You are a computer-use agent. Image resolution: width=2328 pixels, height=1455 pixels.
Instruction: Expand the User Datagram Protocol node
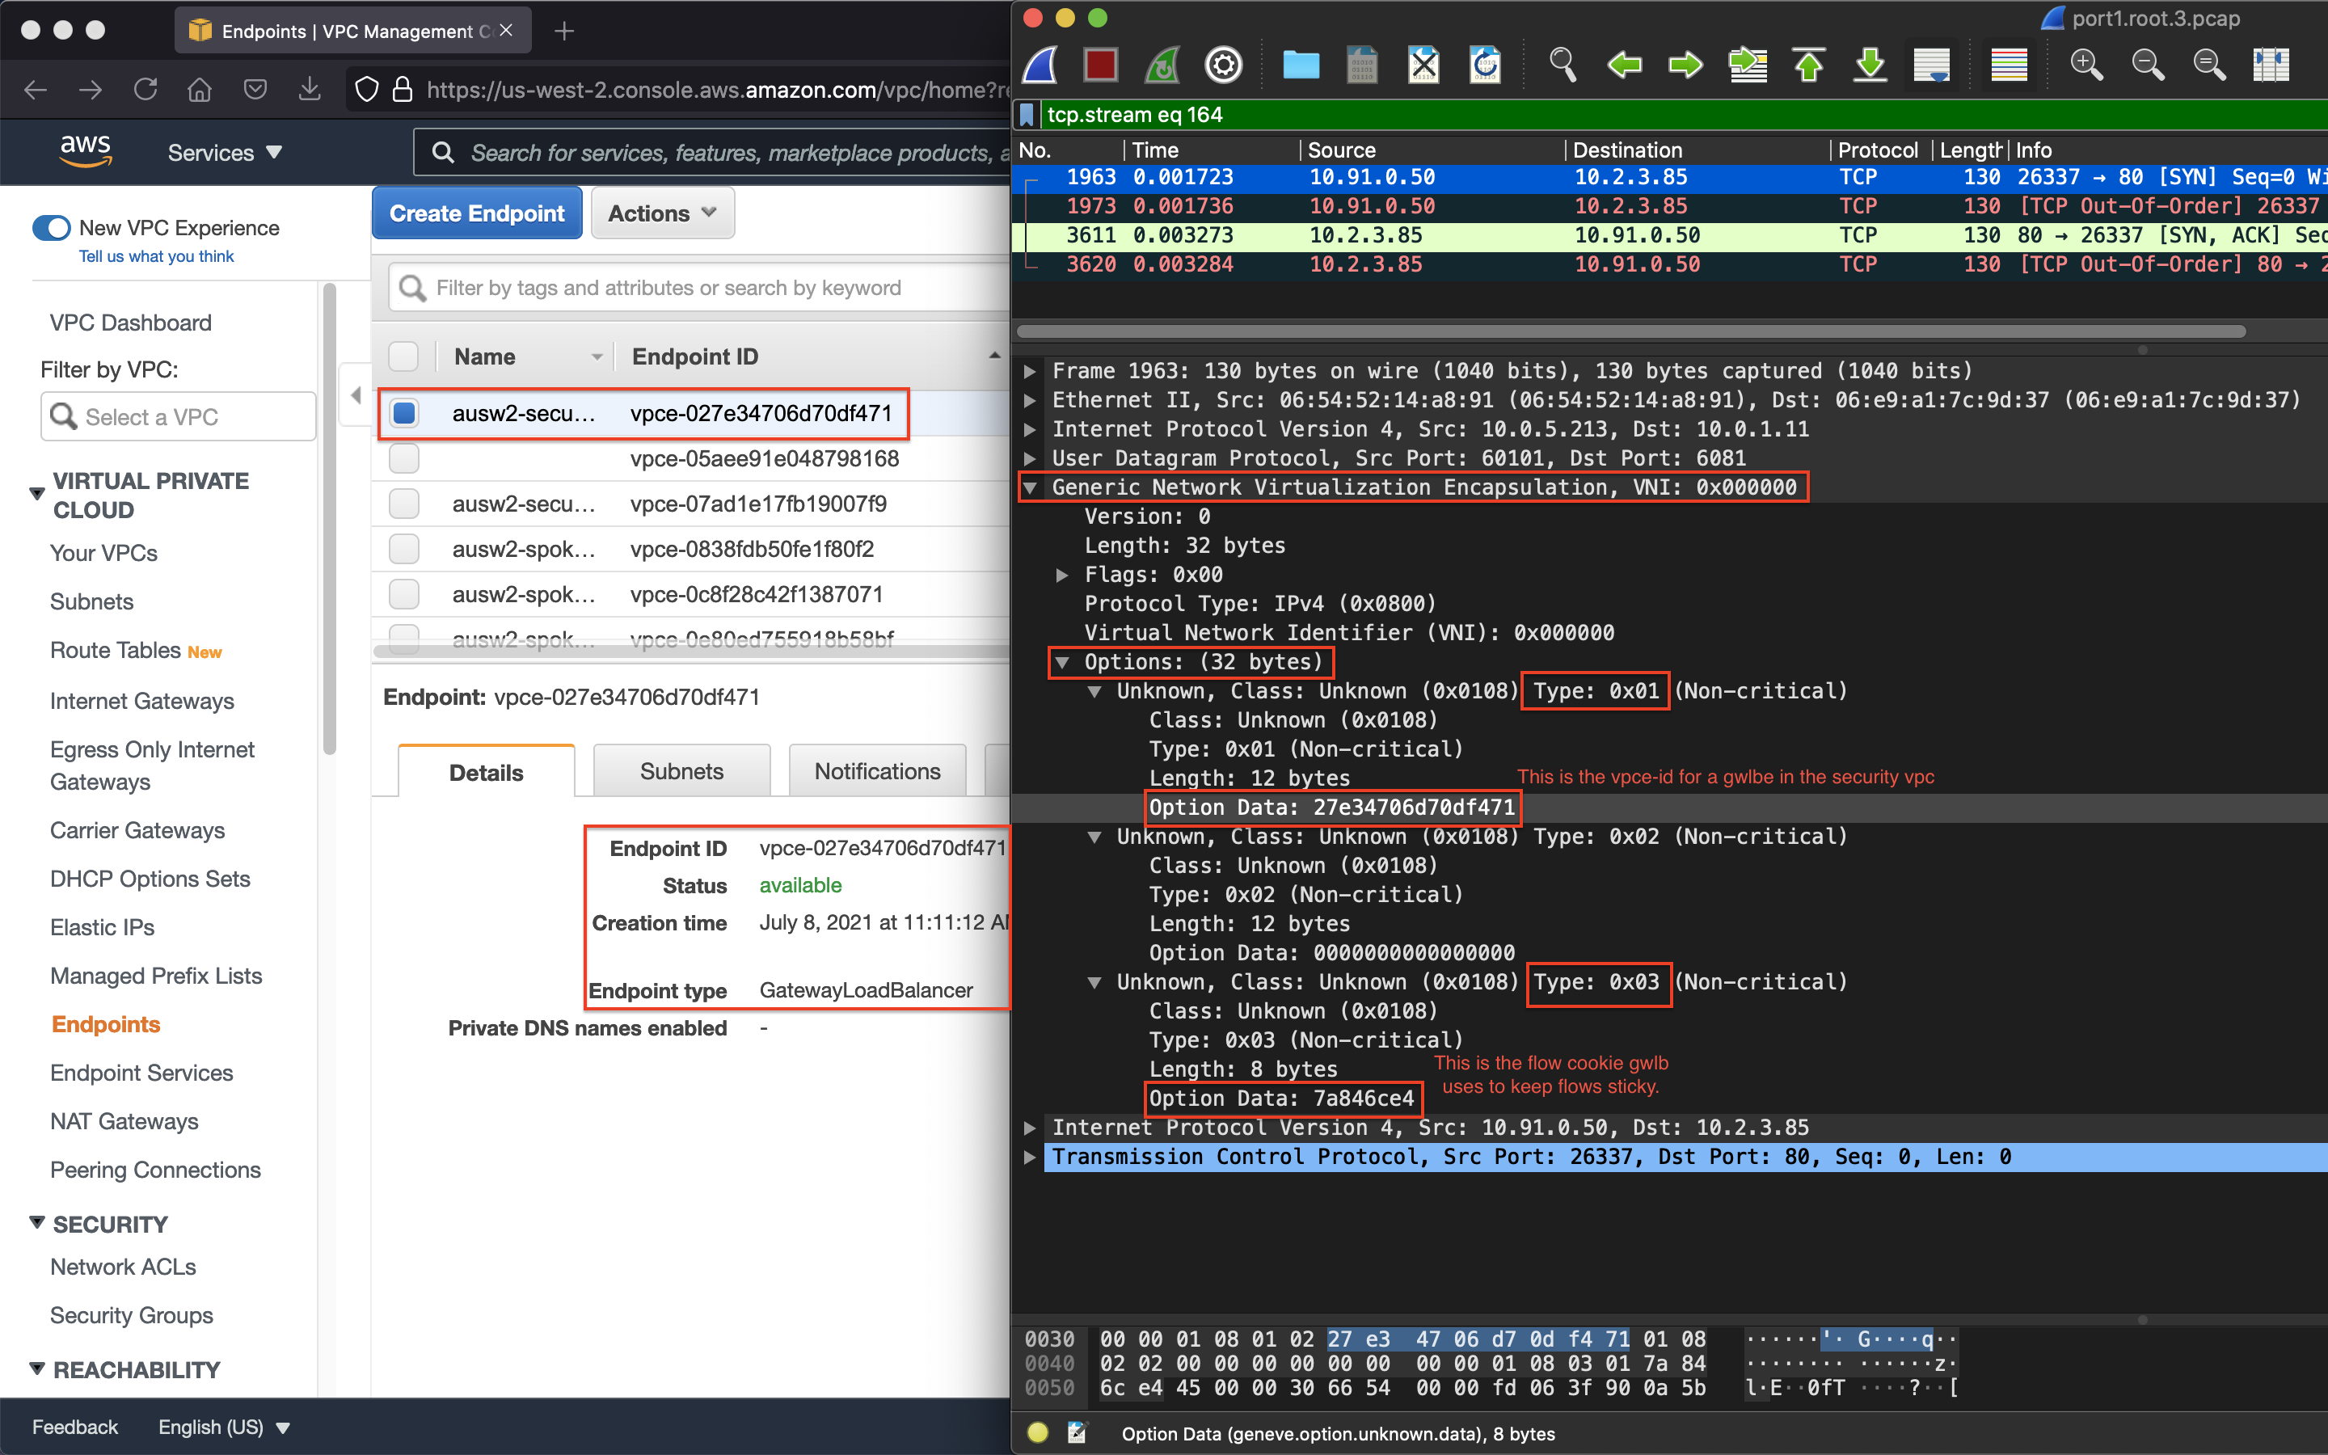[x=1031, y=458]
